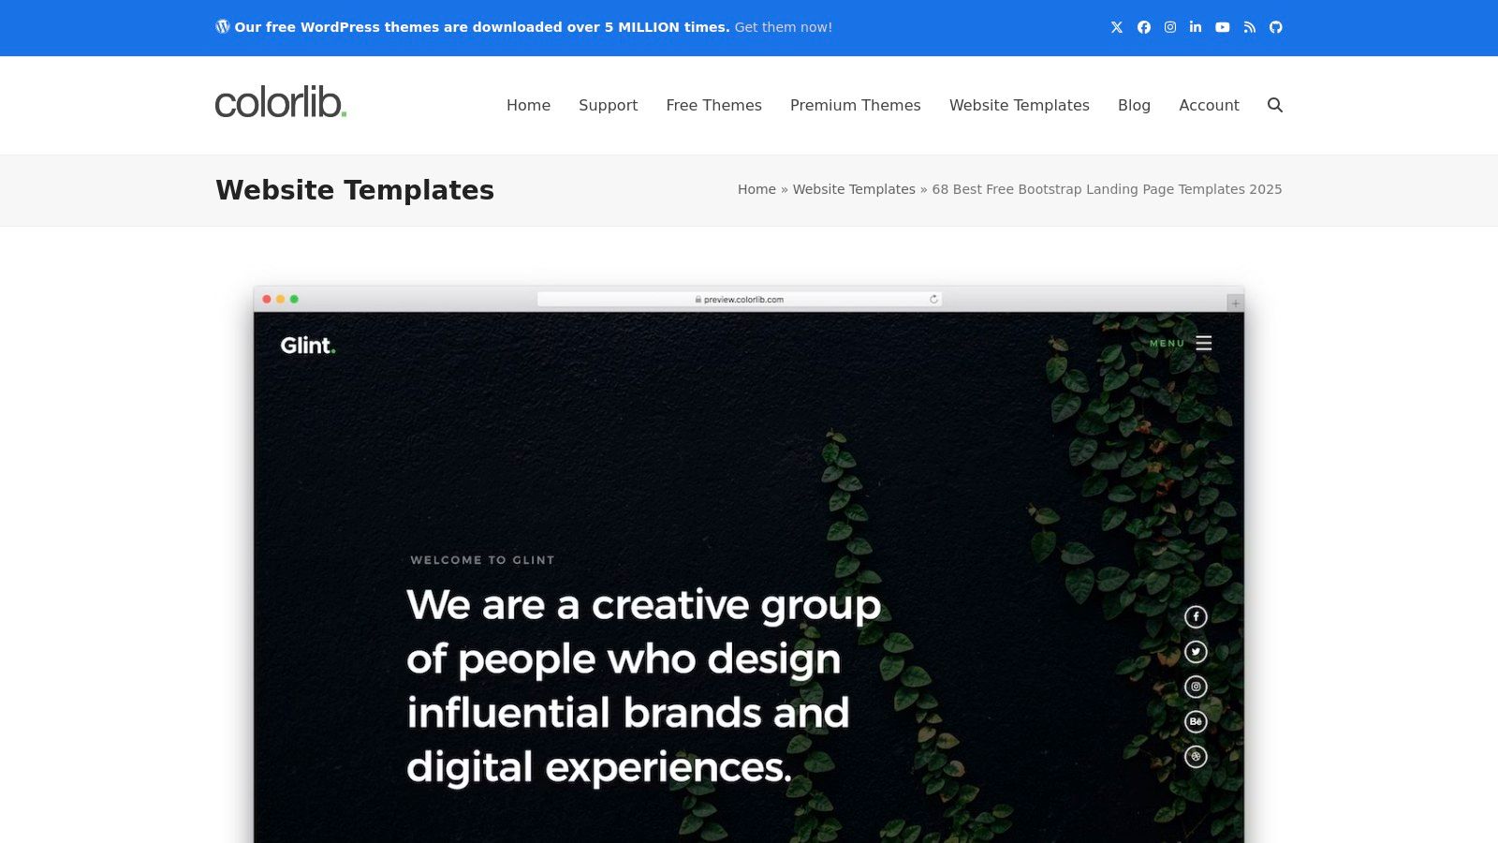Click the Get them now link

(782, 27)
